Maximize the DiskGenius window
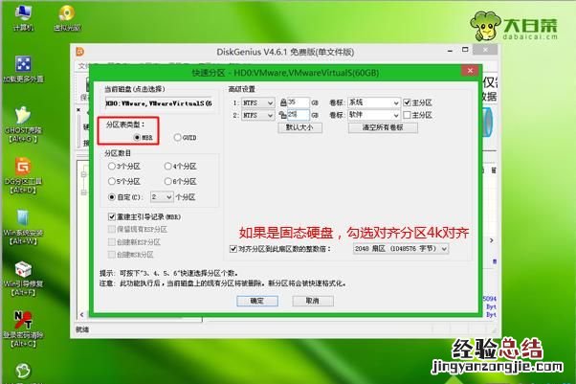 [465, 49]
